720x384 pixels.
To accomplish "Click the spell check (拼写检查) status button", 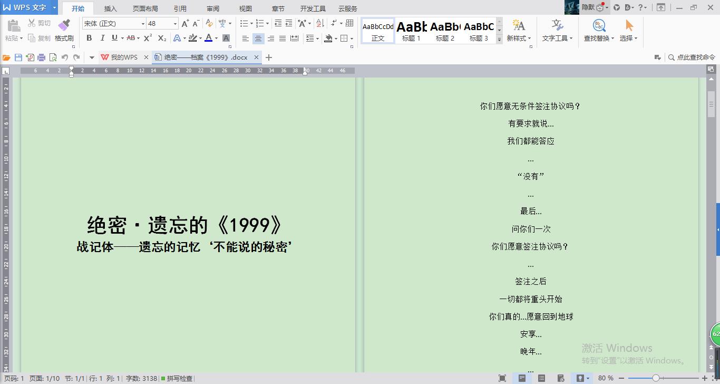I will pyautogui.click(x=177, y=378).
